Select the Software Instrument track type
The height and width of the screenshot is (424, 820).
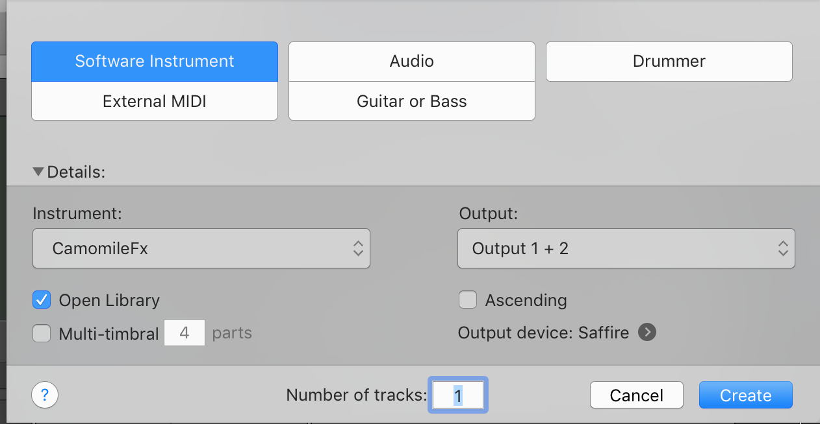(155, 62)
